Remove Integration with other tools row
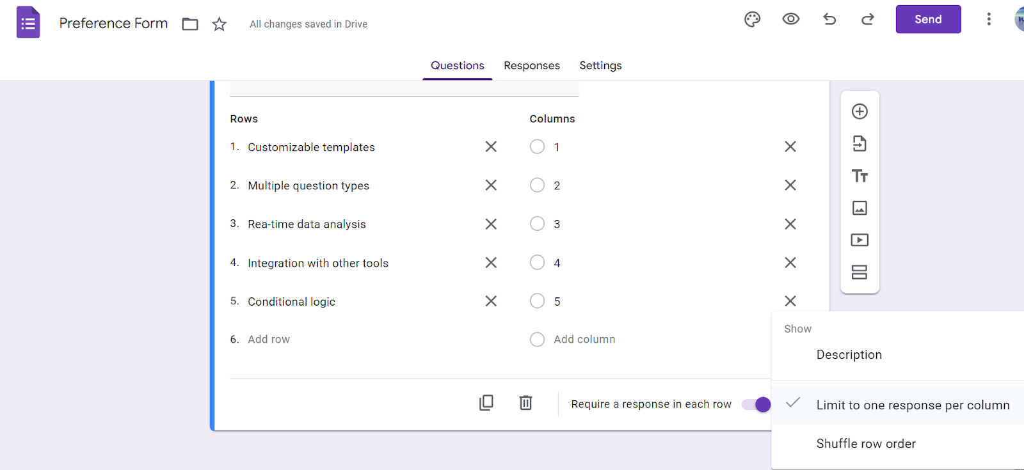Image resolution: width=1024 pixels, height=470 pixels. pos(491,262)
